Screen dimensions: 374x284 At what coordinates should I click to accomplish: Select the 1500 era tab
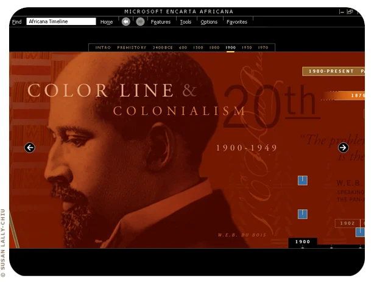pyautogui.click(x=198, y=47)
